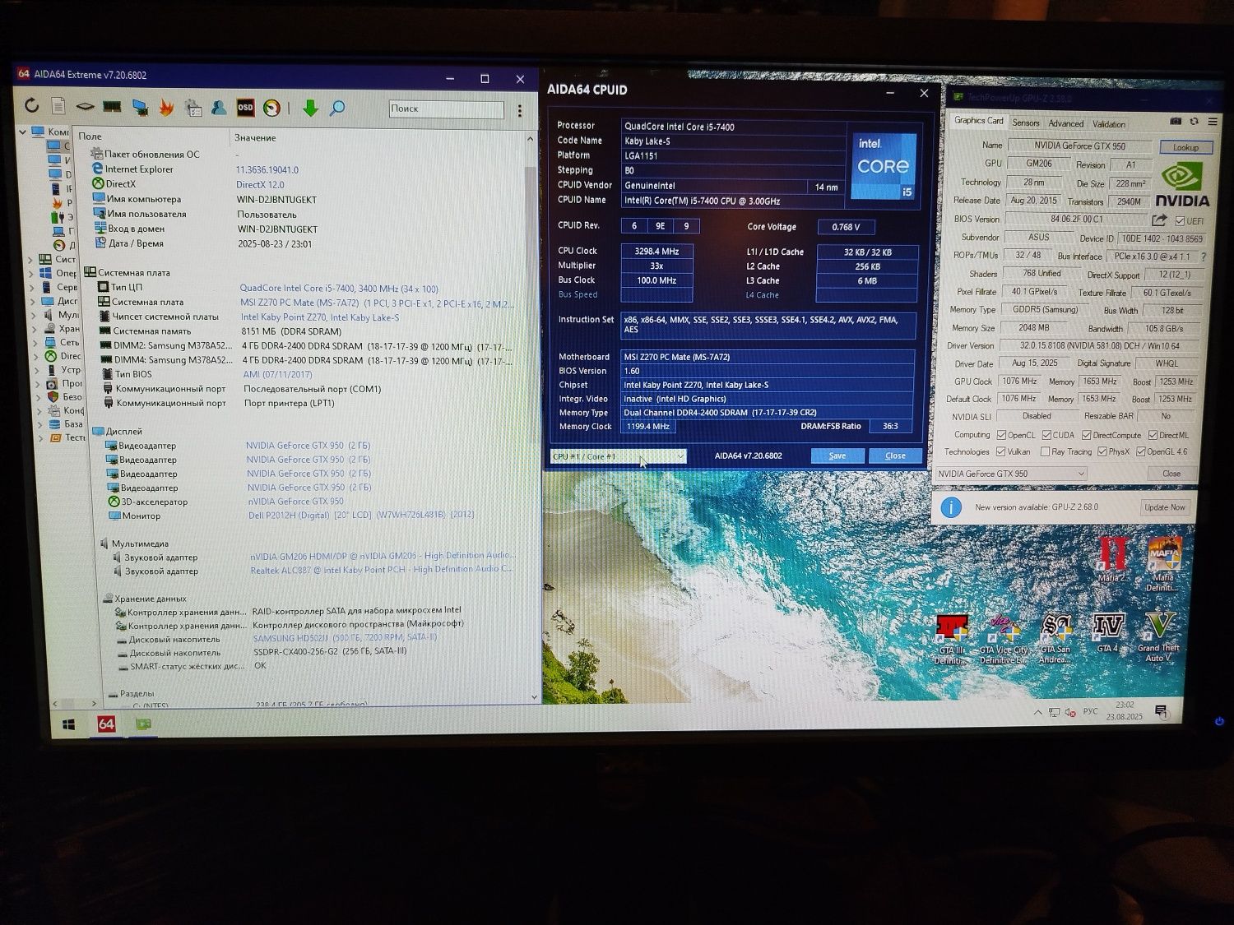The width and height of the screenshot is (1234, 925).
Task: Open the CPU #1 / Core #1 dropdown
Action: click(x=618, y=456)
